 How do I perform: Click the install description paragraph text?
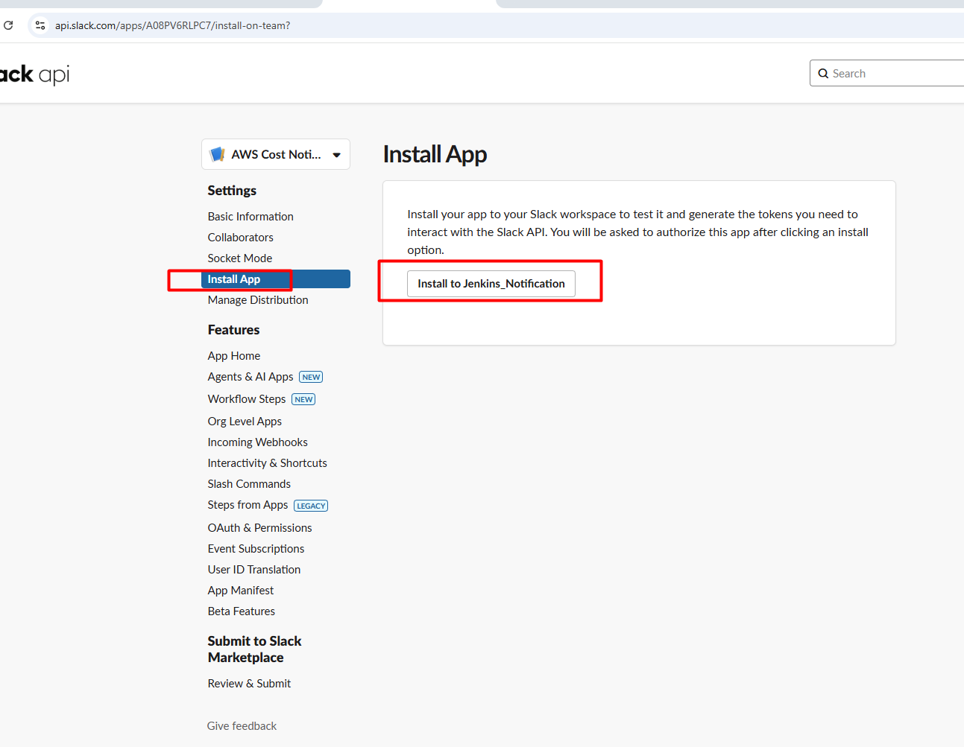[x=637, y=232]
